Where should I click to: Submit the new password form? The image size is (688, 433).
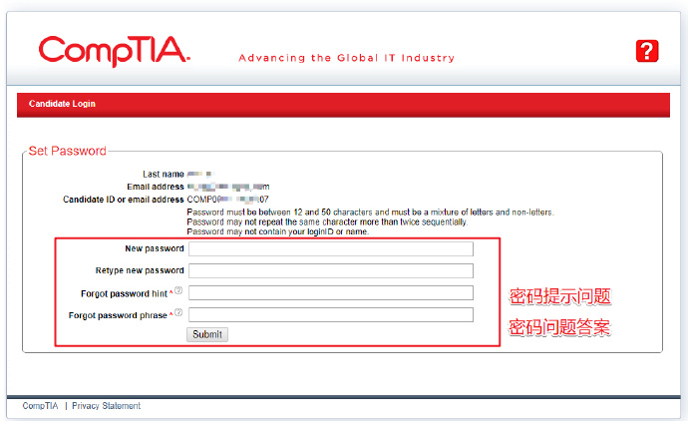[207, 334]
